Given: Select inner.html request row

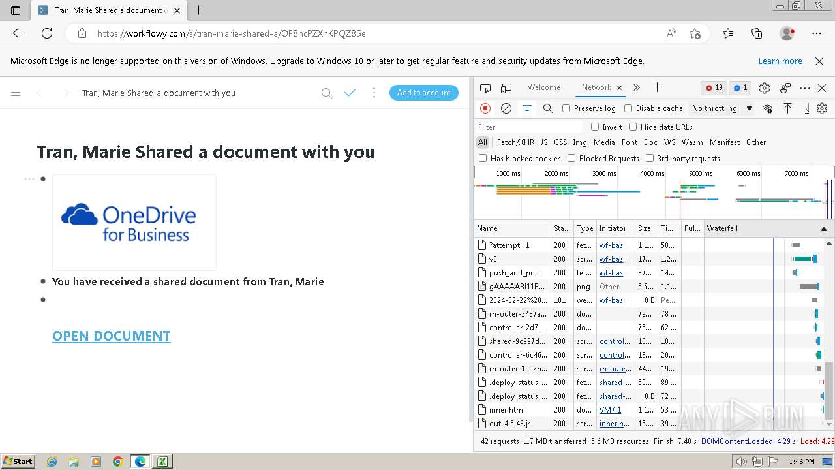Looking at the screenshot, I should [x=649, y=410].
